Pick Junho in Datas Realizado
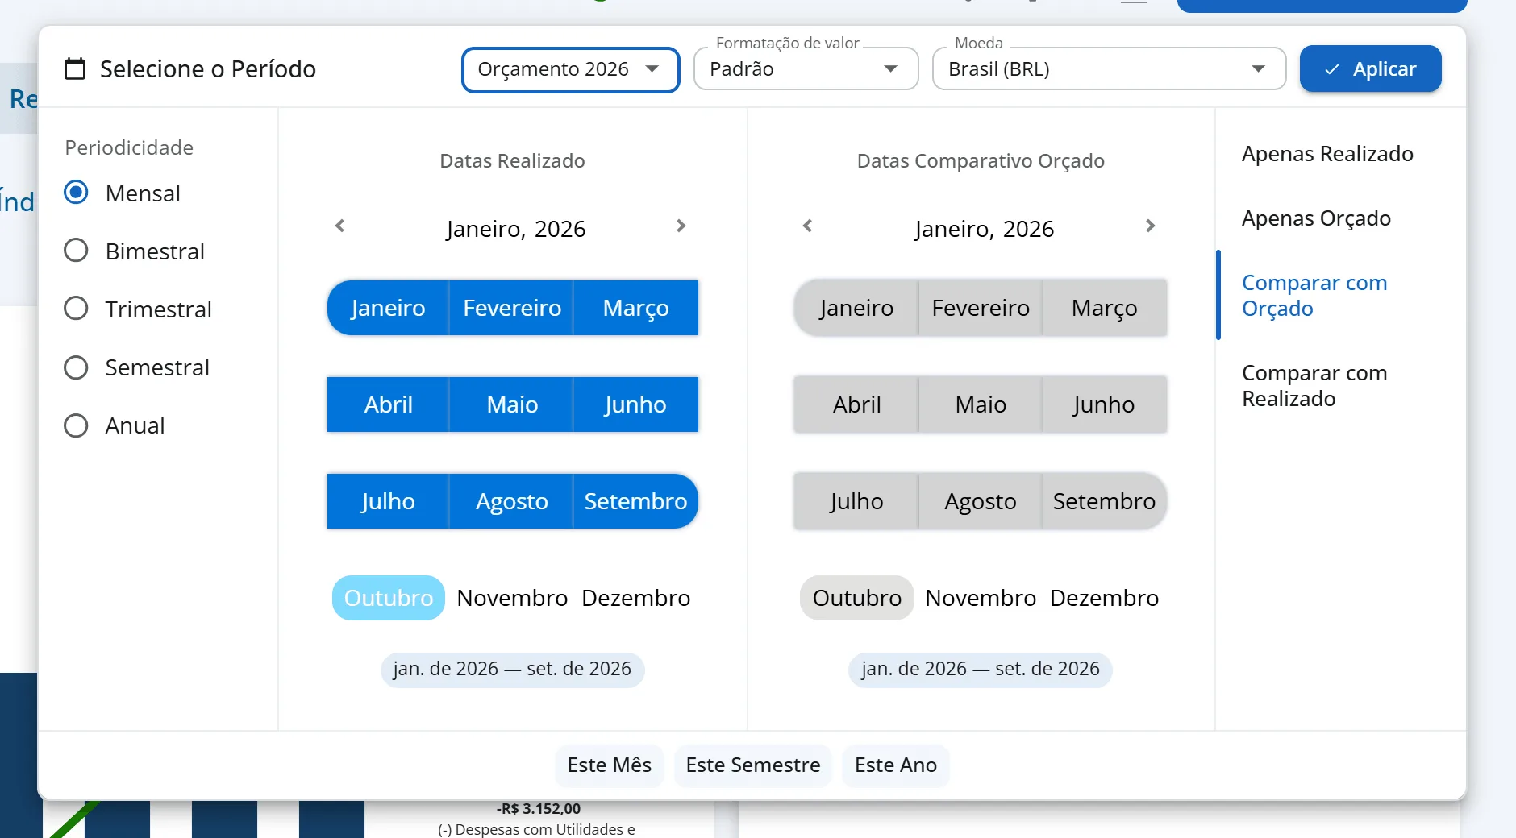The image size is (1516, 838). [x=635, y=404]
